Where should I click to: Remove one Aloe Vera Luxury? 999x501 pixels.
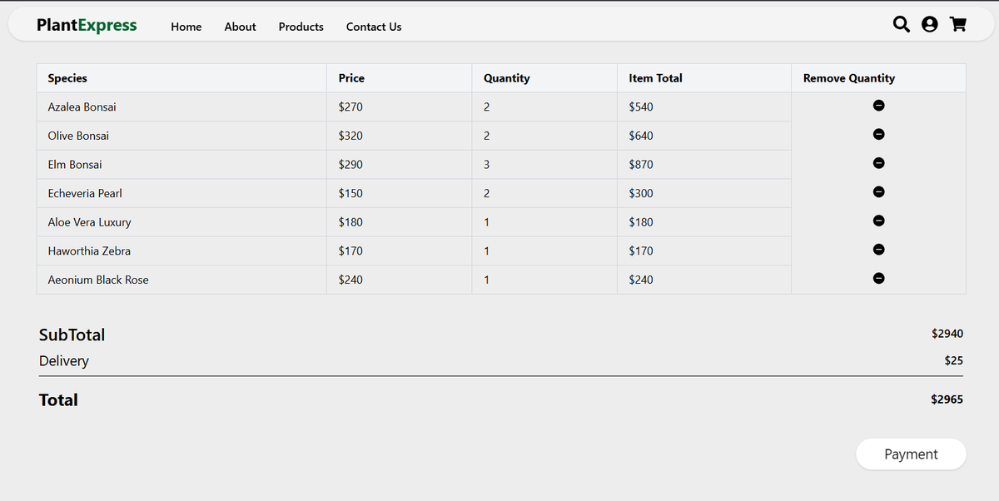(878, 221)
